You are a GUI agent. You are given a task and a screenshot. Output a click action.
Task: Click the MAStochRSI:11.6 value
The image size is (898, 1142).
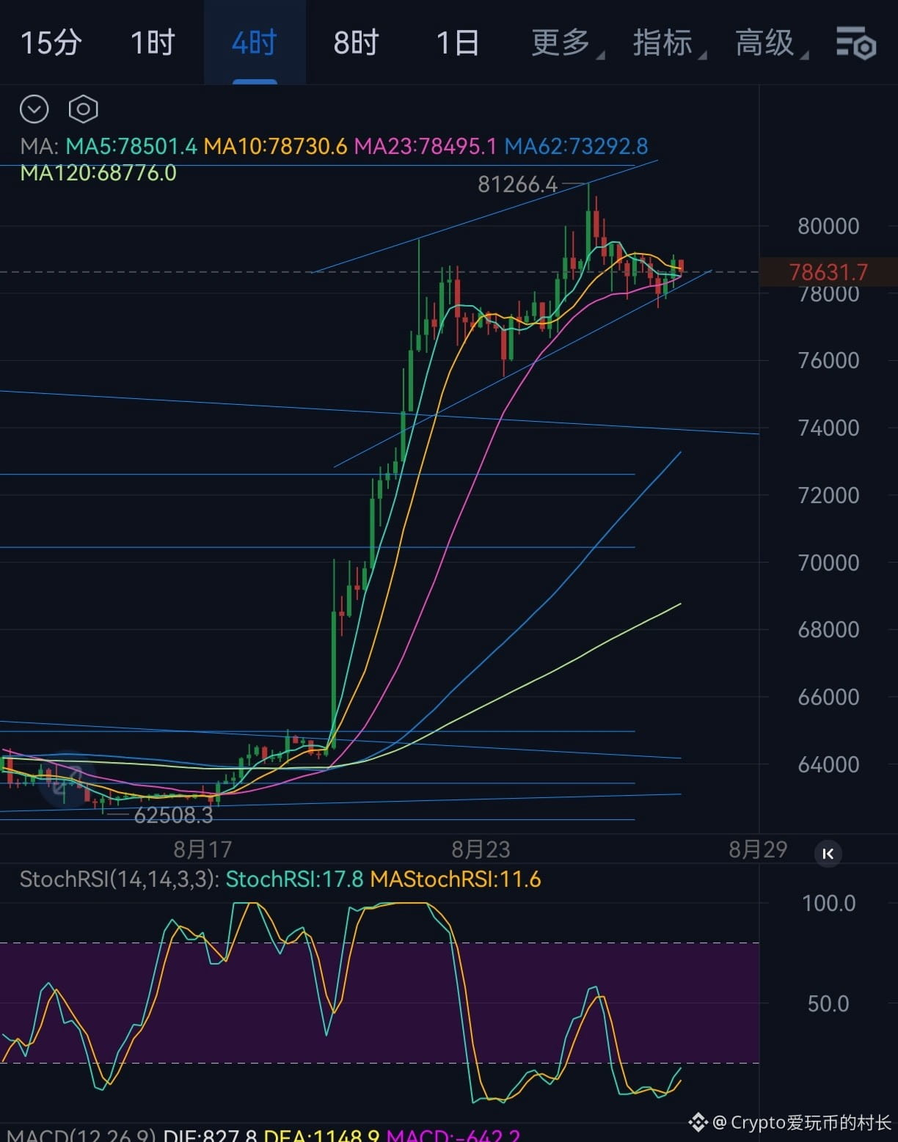pyautogui.click(x=456, y=879)
